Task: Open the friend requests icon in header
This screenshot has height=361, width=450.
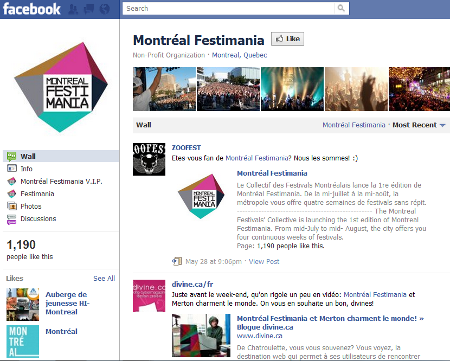Action: tap(73, 9)
